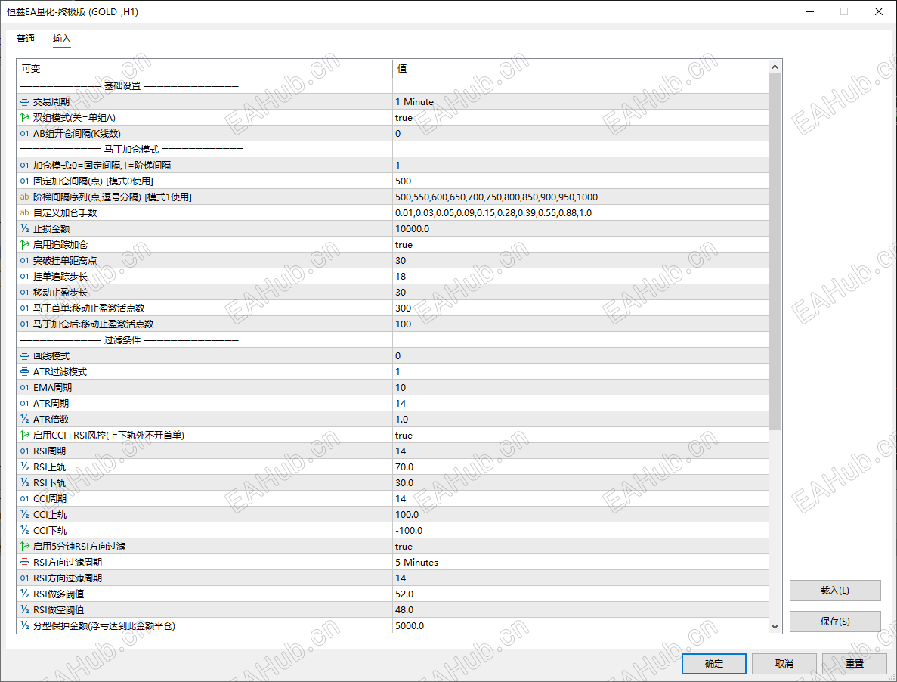Screen dimensions: 897x682
Task: Edit the 止损金额 value 10000.0
Action: (580, 229)
